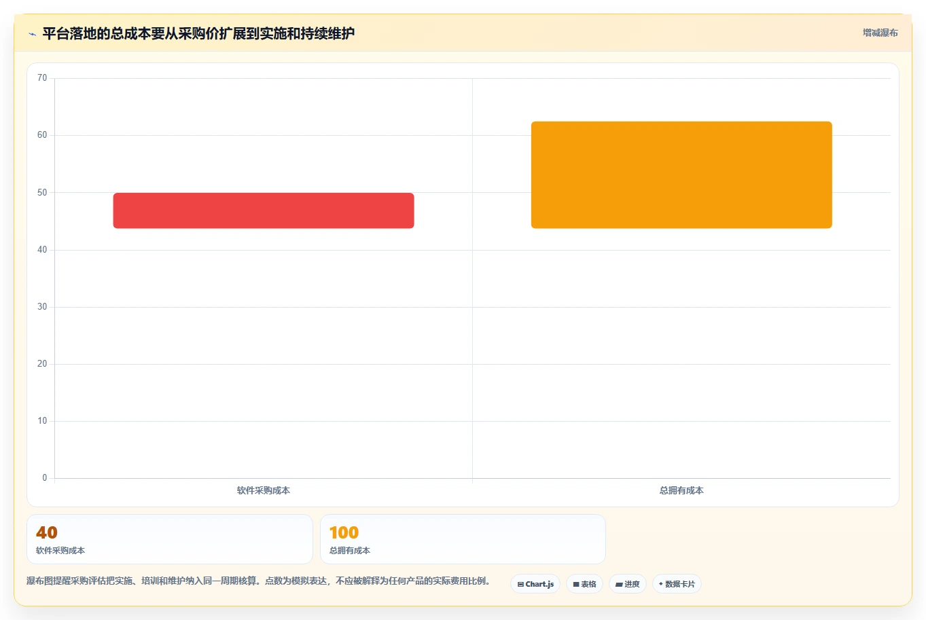Click the red 软件采购成本 bar
This screenshot has height=620, width=926.
(264, 211)
